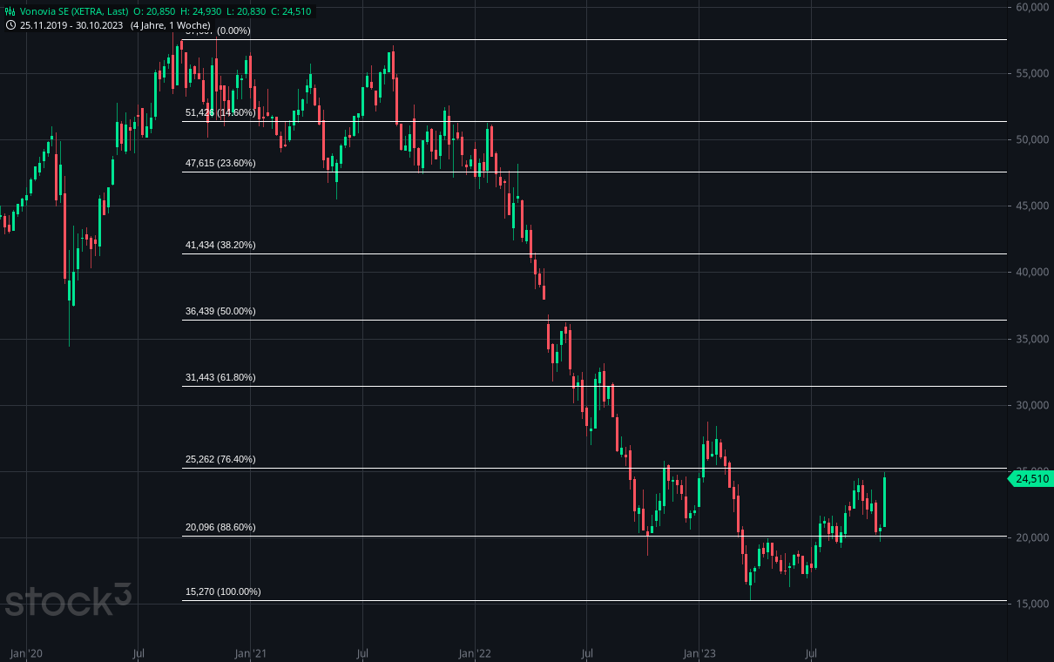The image size is (1054, 662).
Task: Click the Jan '20 time axis label
Action: point(26,652)
